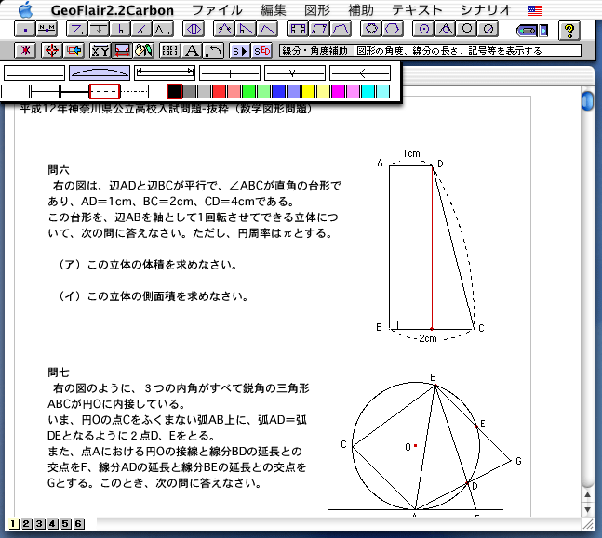Image resolution: width=602 pixels, height=538 pixels.
Task: Select the XY coordinate tool
Action: [x=100, y=50]
